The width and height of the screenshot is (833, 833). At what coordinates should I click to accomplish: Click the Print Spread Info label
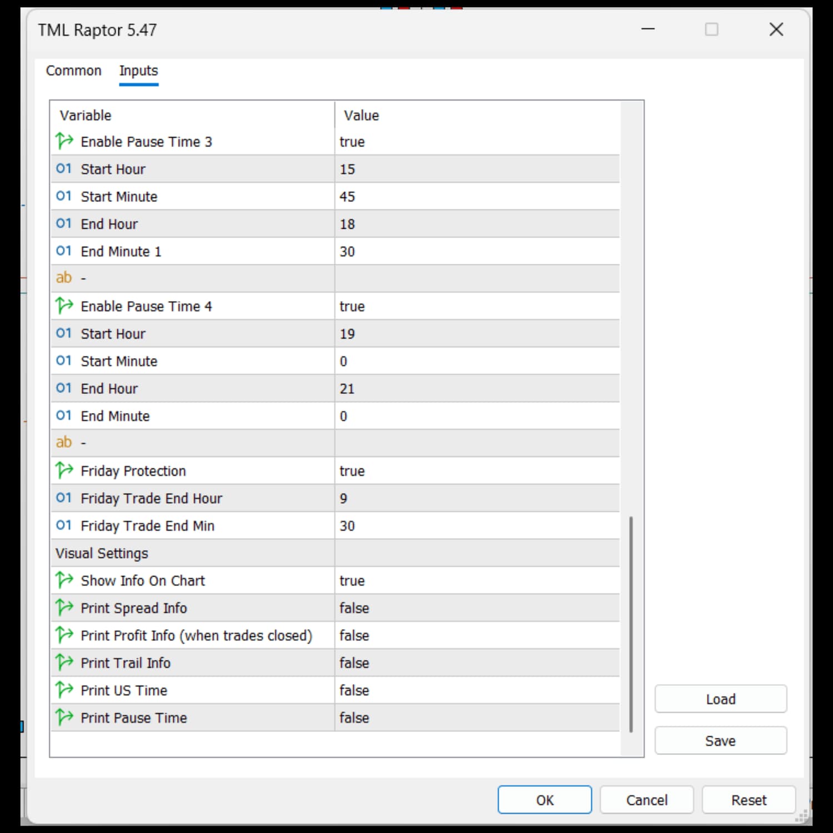click(134, 608)
